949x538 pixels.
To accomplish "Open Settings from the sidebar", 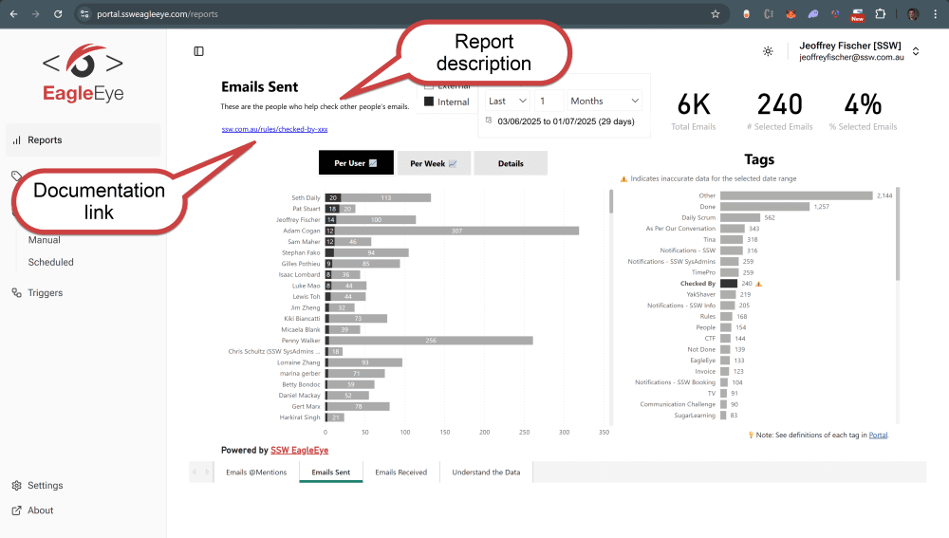I will point(45,485).
